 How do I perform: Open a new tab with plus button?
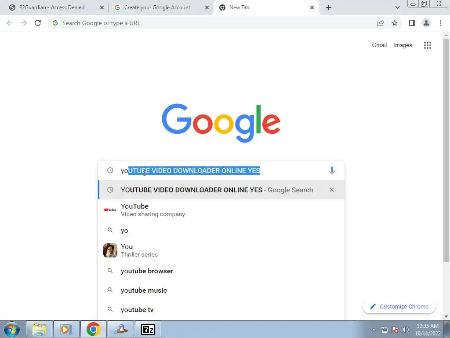(329, 7)
